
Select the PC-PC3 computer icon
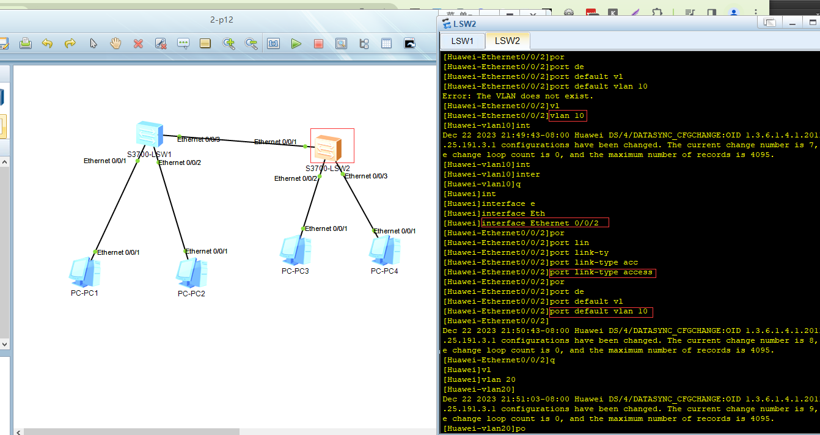tap(295, 250)
